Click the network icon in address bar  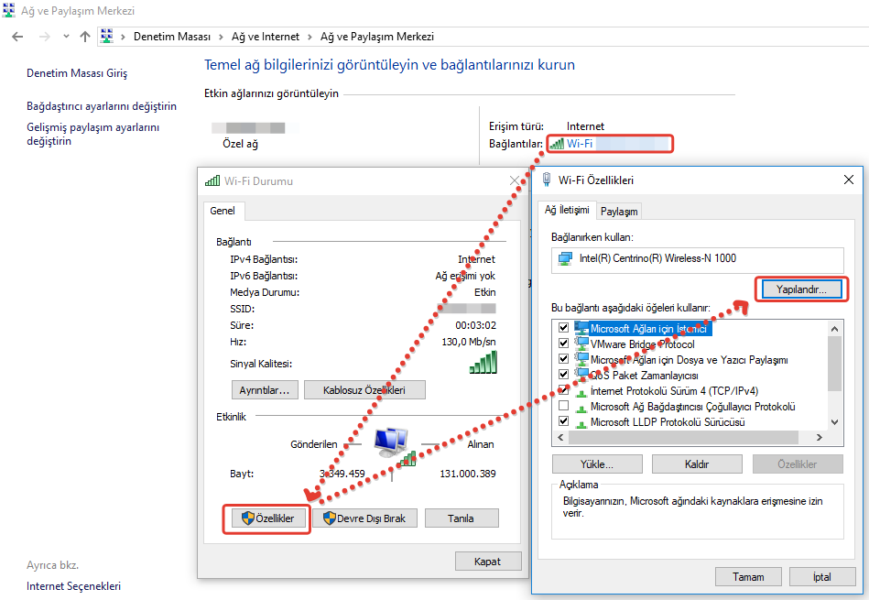coord(106,37)
